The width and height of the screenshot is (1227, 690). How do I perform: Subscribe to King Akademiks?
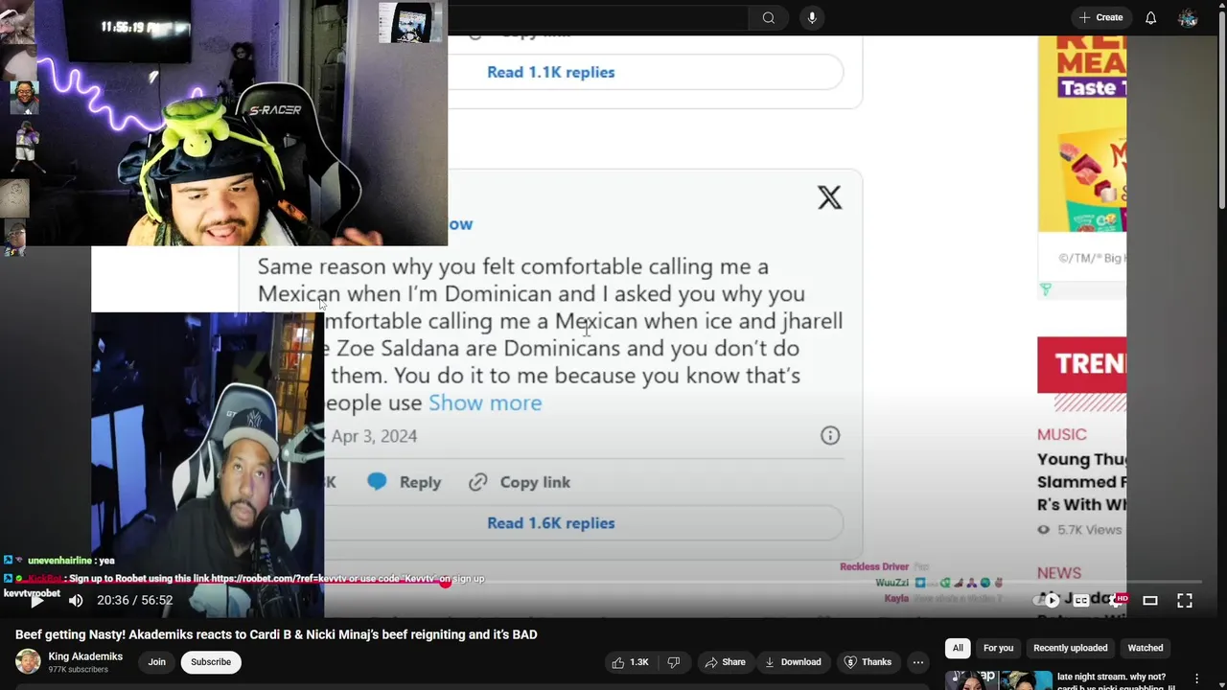211,662
